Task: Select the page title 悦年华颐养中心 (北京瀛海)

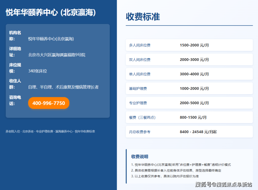Action: (x=51, y=13)
